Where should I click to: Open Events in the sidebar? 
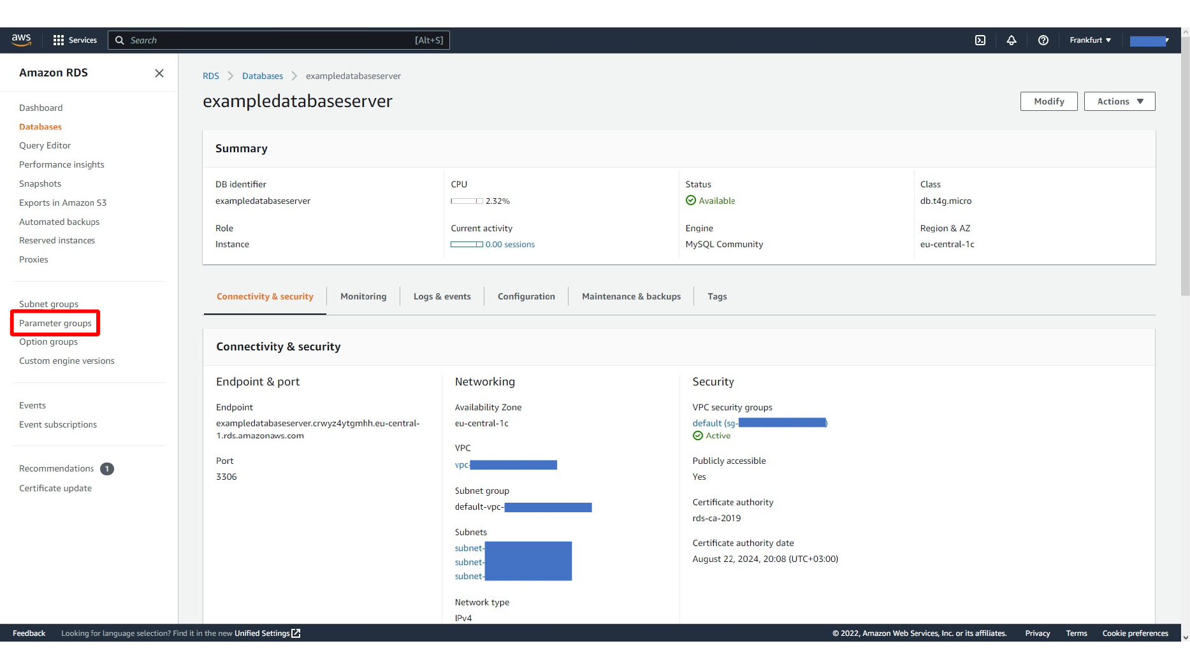[x=33, y=405]
